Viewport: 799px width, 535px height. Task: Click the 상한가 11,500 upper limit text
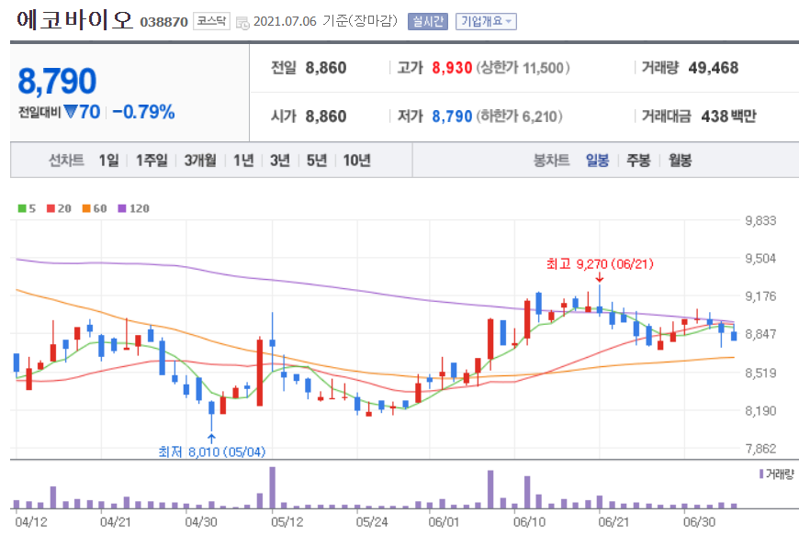523,68
